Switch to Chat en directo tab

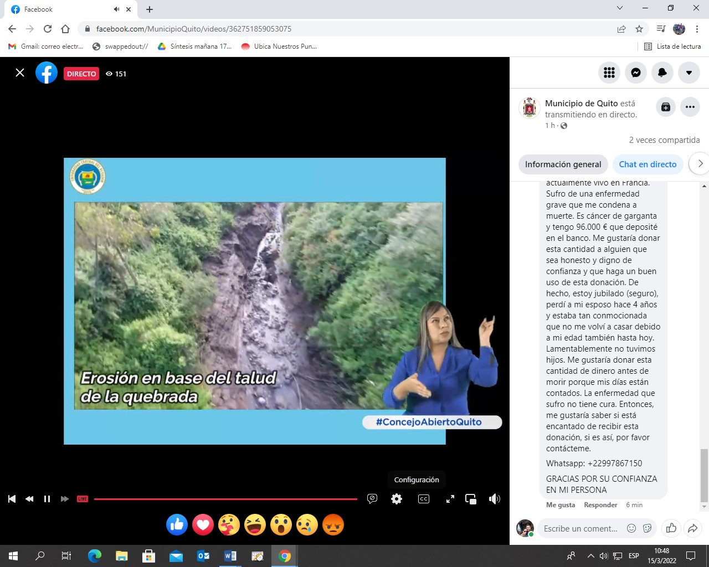[x=648, y=164]
